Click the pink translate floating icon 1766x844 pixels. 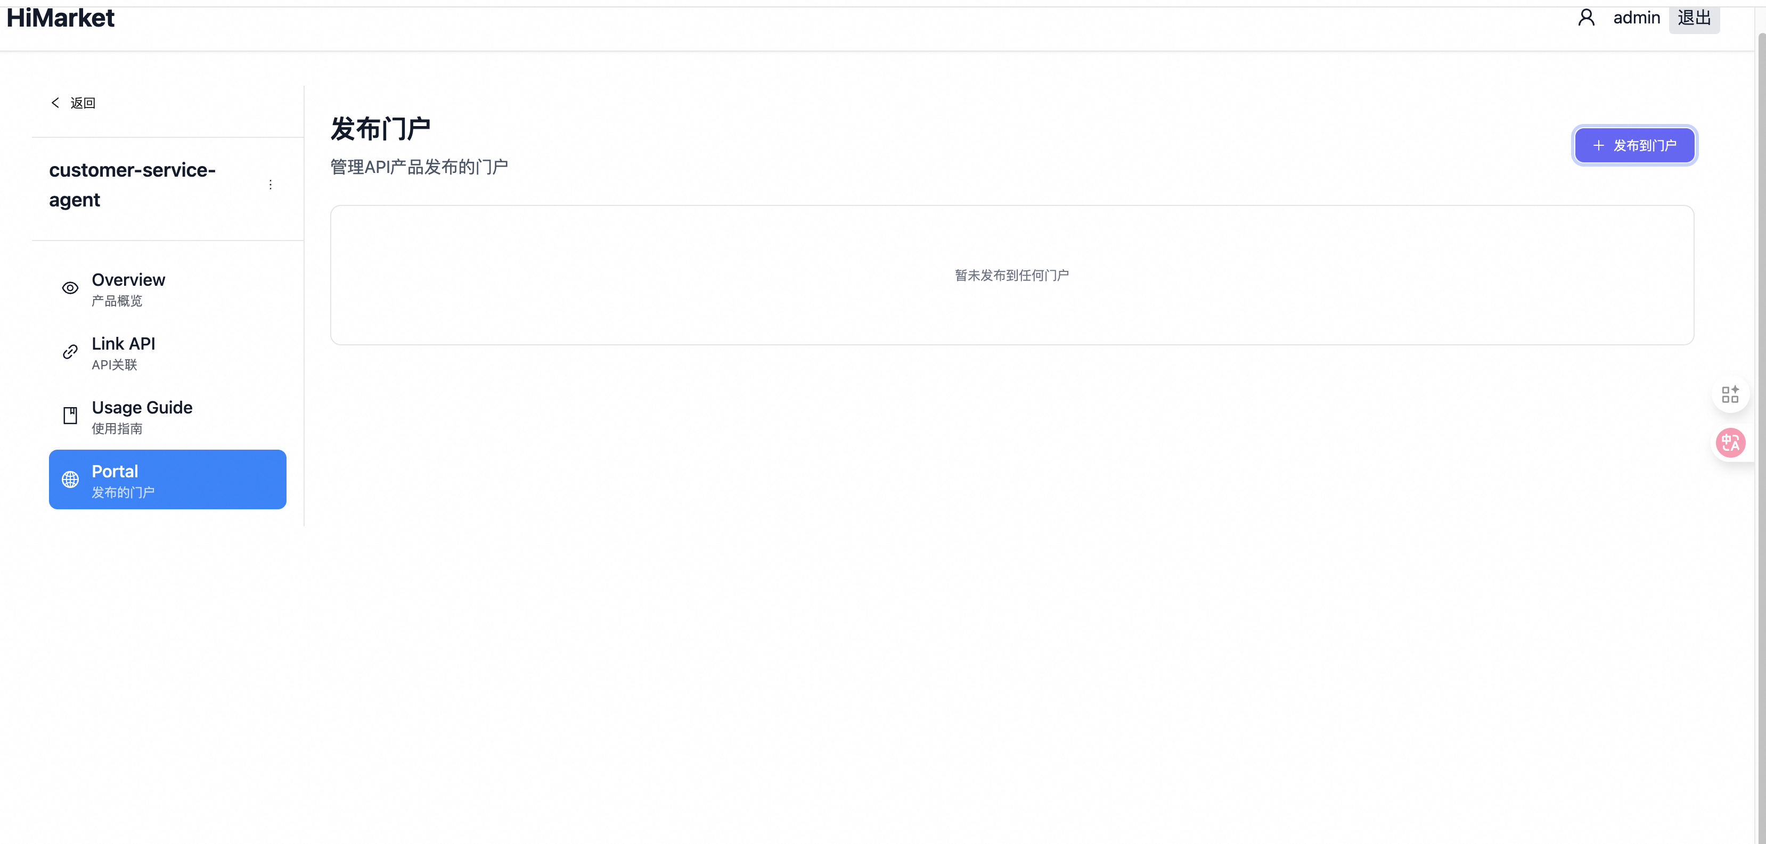pos(1730,443)
